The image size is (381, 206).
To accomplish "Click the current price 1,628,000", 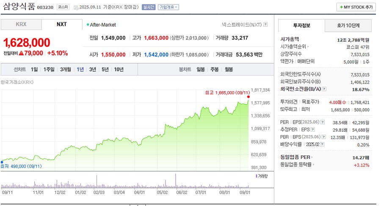I will click(x=27, y=43).
